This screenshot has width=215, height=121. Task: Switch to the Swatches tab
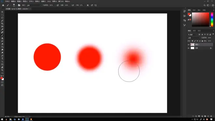194,10
